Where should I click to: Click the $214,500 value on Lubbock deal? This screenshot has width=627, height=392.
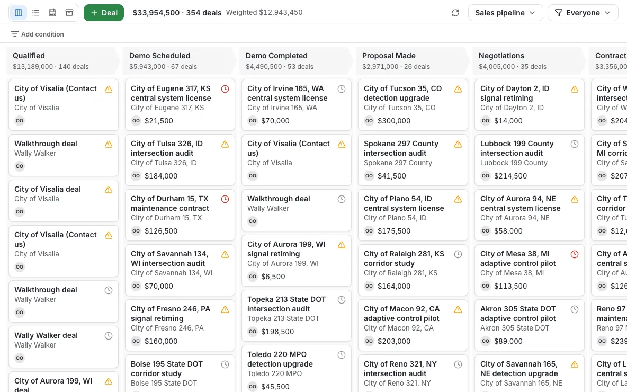point(510,176)
